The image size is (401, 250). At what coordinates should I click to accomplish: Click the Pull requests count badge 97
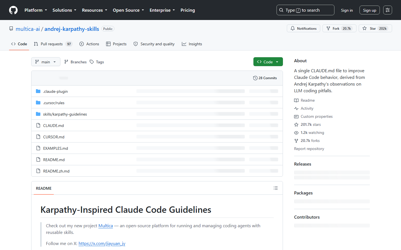[x=69, y=44]
